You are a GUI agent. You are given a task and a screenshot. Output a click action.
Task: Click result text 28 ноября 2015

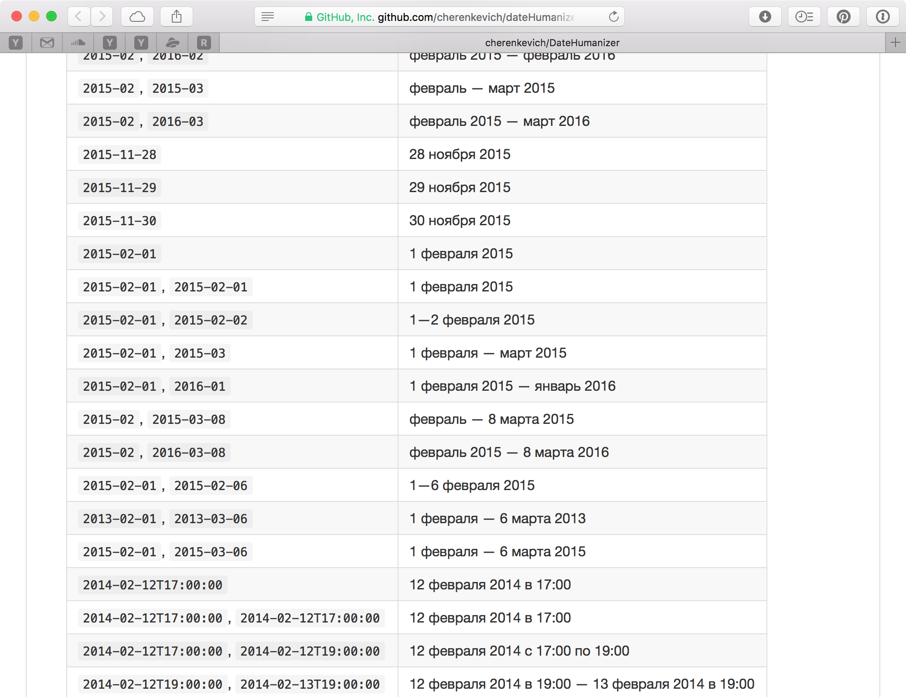tap(460, 154)
